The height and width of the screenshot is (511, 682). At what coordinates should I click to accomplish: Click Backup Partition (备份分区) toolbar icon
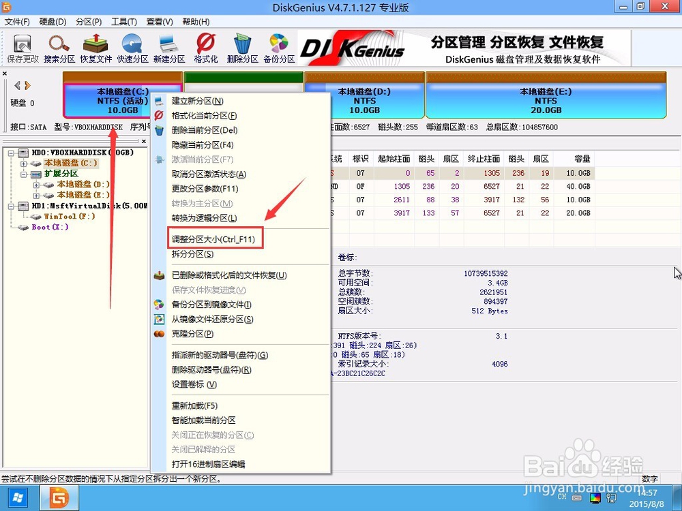(x=279, y=48)
